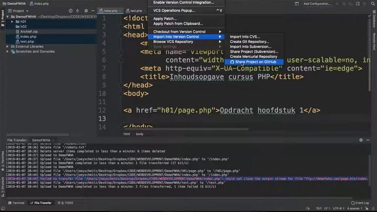Viewport: 377px width, 212px height.
Task: Open Add Configuration dropdown
Action: [x=317, y=4]
